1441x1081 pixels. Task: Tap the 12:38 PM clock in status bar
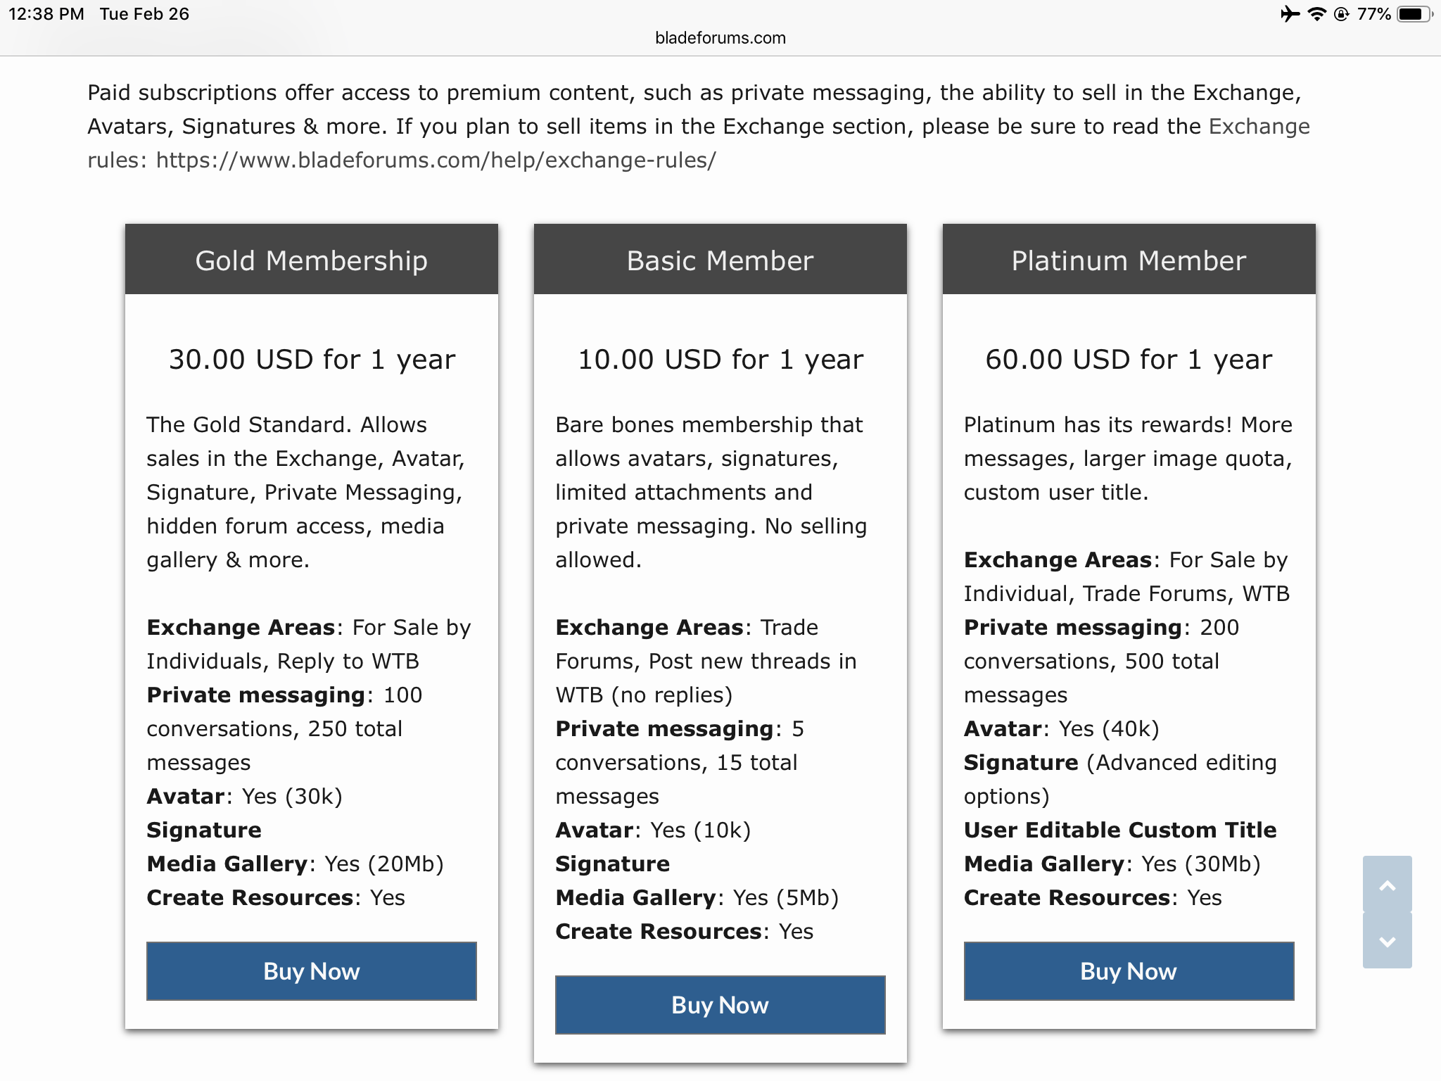click(x=46, y=14)
